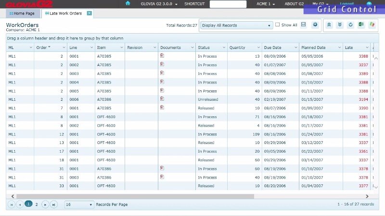Click the SHORTCUT input field
This screenshot has width=385, height=216.
(x=228, y=4)
